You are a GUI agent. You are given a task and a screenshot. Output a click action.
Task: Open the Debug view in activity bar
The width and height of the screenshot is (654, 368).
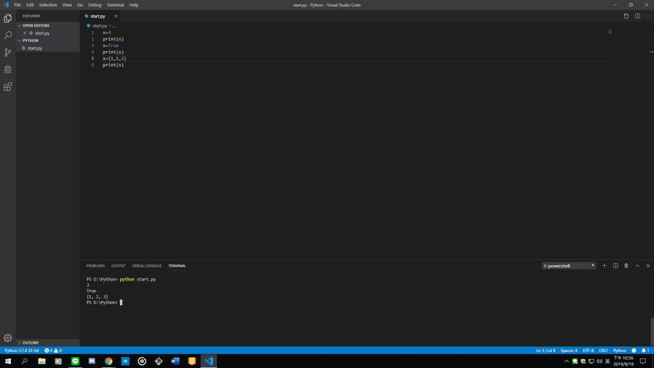point(8,70)
